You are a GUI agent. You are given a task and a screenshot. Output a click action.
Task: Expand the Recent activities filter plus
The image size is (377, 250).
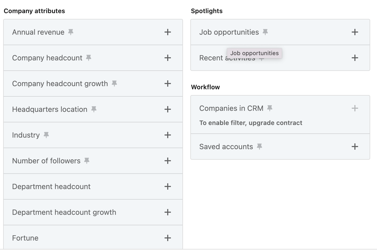(355, 58)
